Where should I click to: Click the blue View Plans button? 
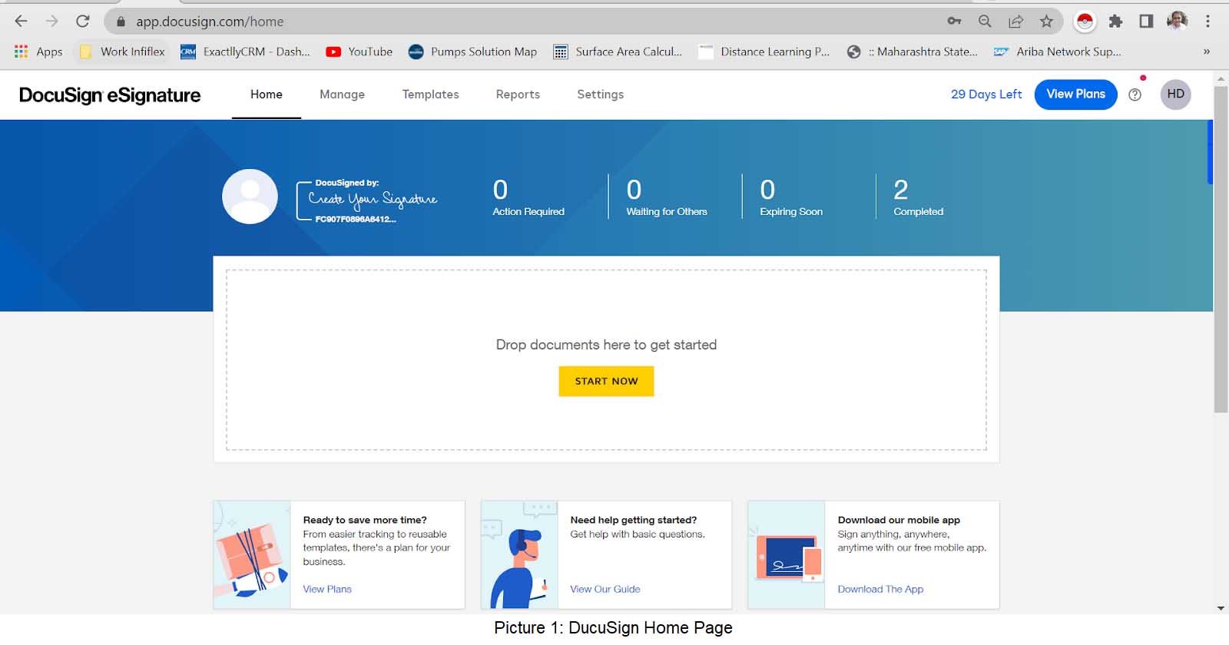click(x=1075, y=94)
